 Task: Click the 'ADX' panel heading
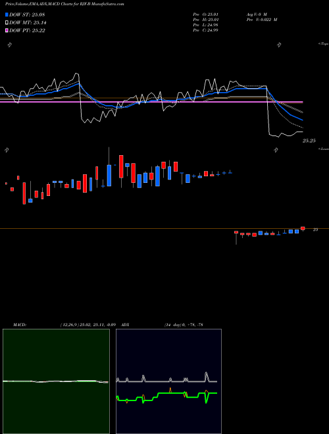[125, 324]
